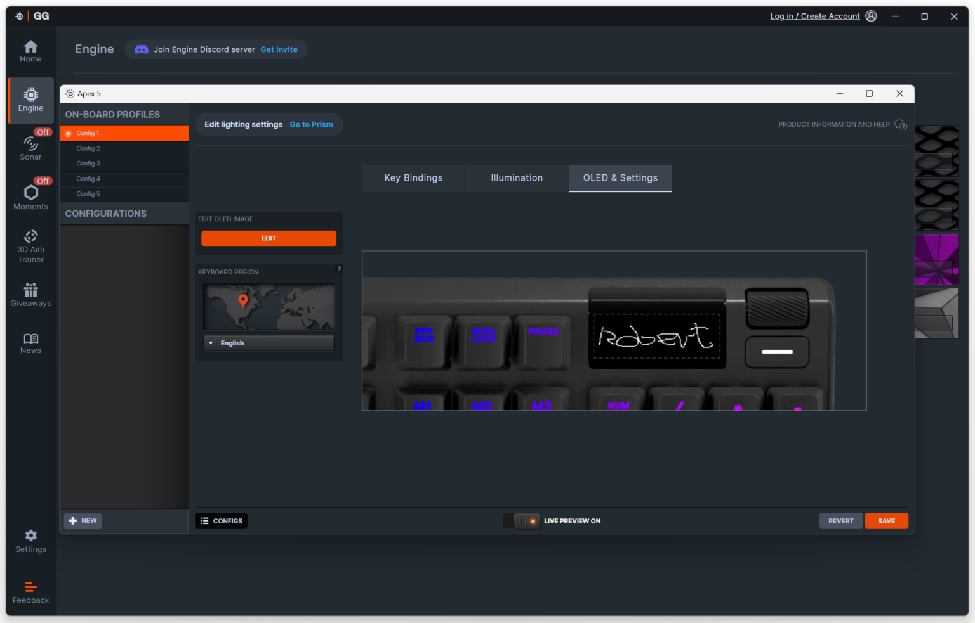This screenshot has width=975, height=623.
Task: Open the English keyboard language dropdown
Action: pos(268,343)
